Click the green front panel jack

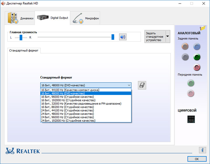coord(191,83)
